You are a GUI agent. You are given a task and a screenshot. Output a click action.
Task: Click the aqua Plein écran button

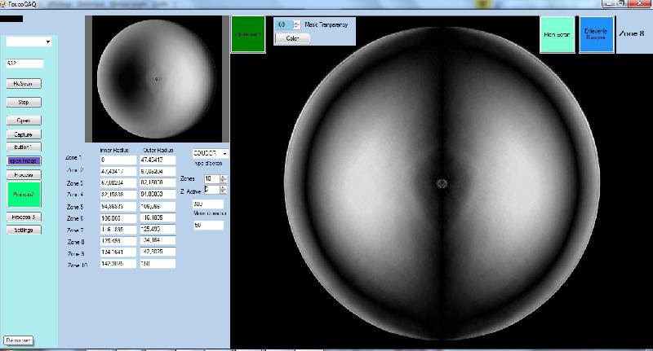click(x=557, y=34)
